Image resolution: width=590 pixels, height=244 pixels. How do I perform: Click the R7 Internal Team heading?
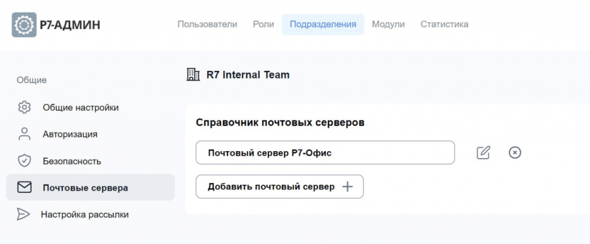(x=248, y=74)
